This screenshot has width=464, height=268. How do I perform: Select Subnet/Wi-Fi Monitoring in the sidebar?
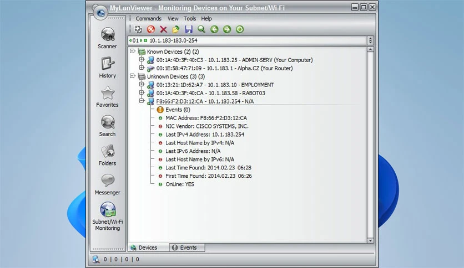point(108,217)
